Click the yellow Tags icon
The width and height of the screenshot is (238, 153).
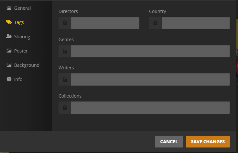pyautogui.click(x=9, y=22)
